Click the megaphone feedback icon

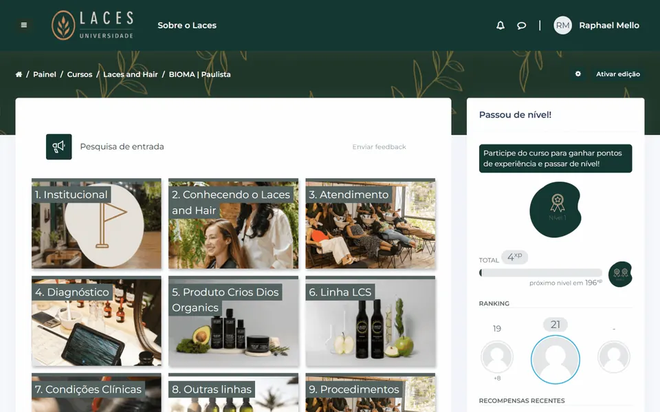coord(59,147)
